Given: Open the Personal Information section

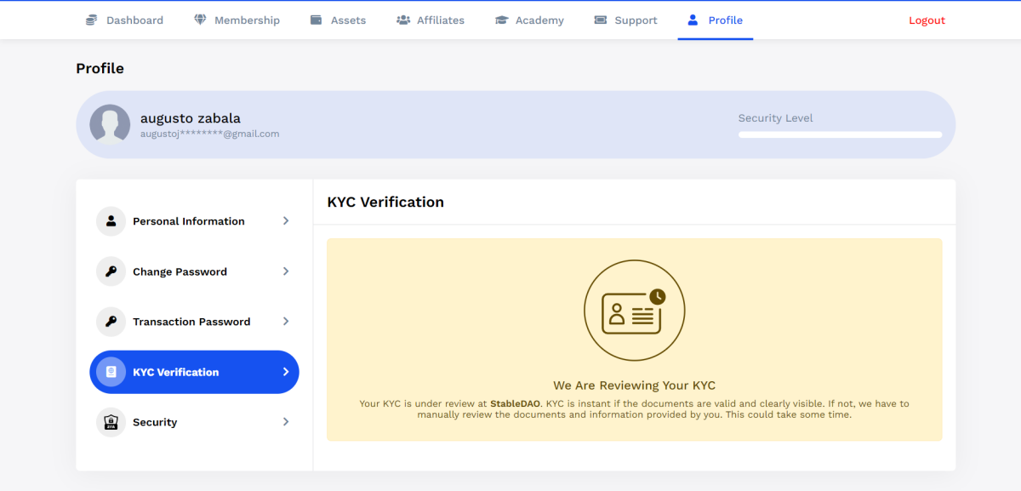Looking at the screenshot, I should point(194,221).
